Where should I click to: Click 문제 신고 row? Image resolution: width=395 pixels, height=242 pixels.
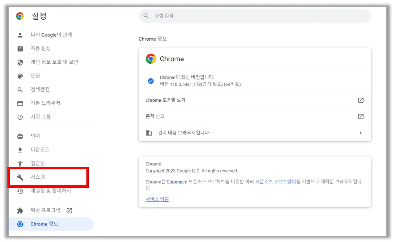pyautogui.click(x=255, y=116)
